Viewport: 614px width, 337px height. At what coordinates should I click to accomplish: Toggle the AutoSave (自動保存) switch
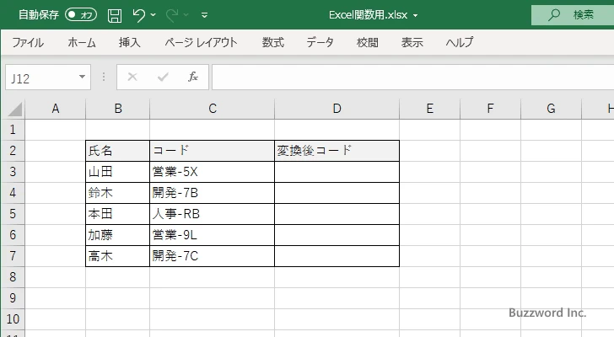click(x=81, y=15)
